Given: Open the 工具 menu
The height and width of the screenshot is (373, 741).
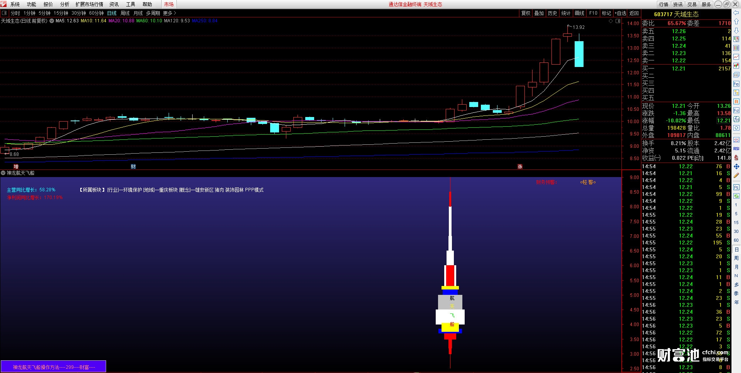Looking at the screenshot, I should click(x=131, y=4).
